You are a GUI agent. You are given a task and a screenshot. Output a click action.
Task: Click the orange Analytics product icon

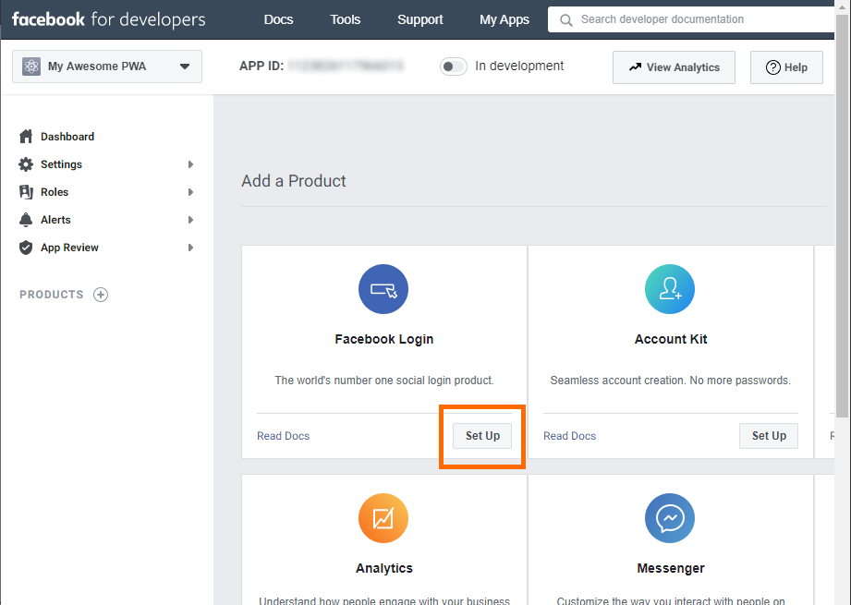[x=383, y=518]
